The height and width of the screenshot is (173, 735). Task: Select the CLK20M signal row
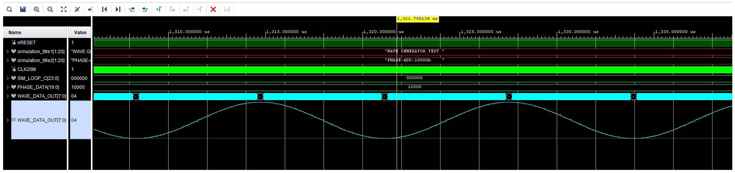(26, 69)
